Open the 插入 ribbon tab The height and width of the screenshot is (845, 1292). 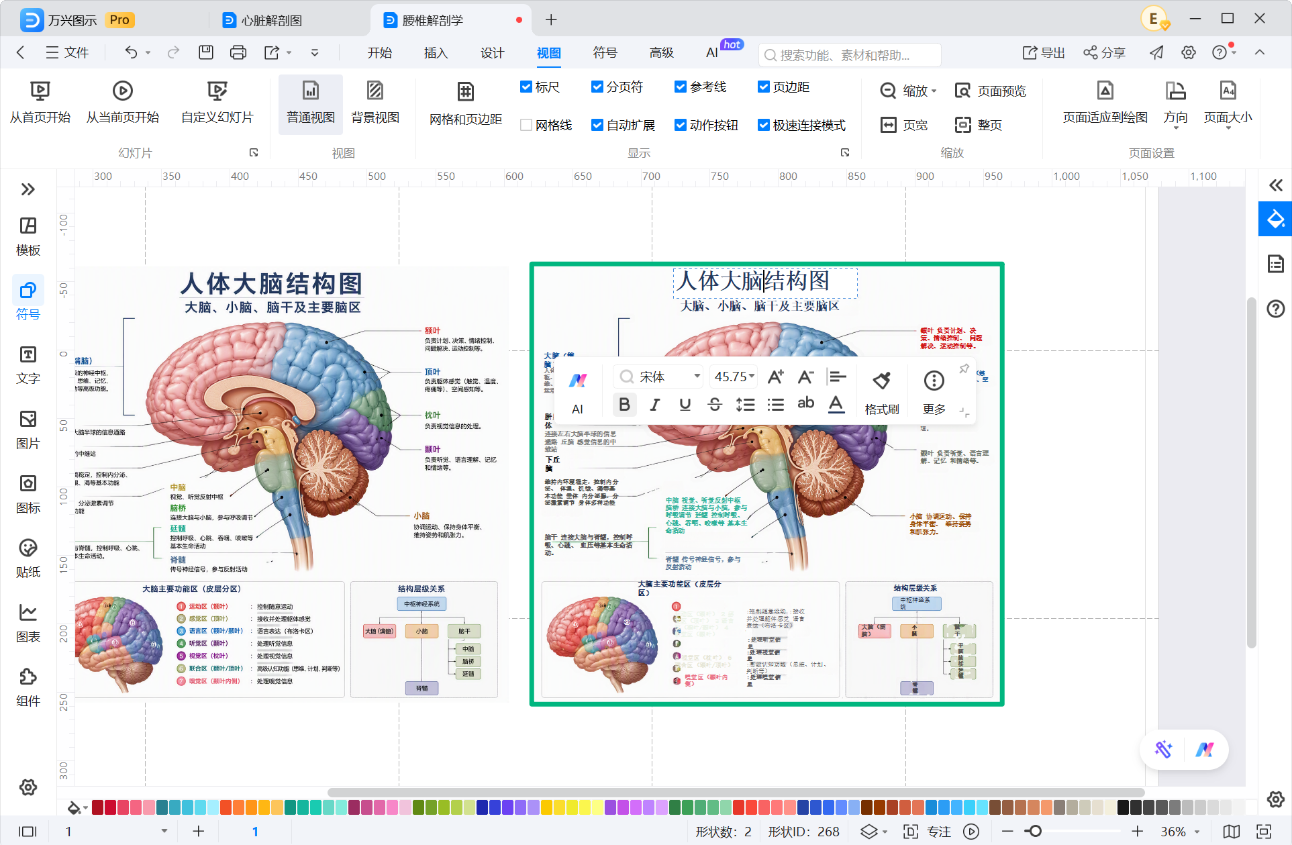436,52
